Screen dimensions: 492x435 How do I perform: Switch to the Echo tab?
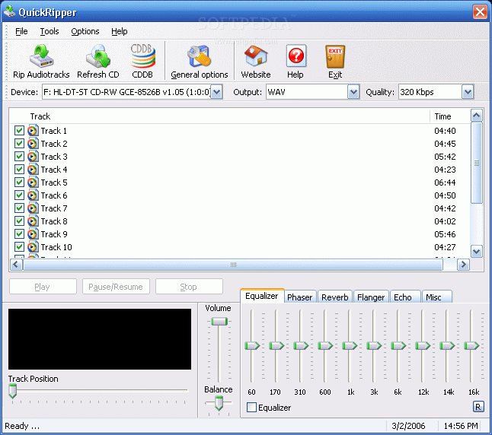(x=404, y=297)
